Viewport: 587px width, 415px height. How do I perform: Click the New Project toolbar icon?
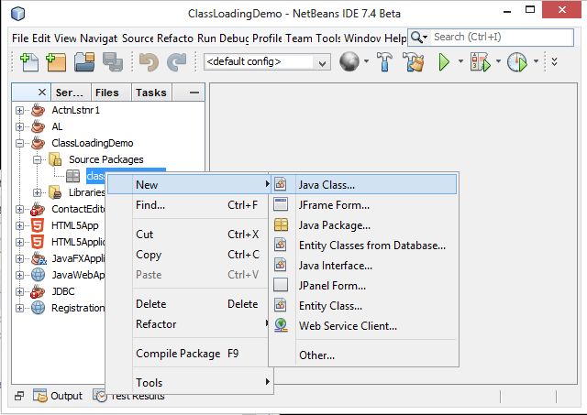56,61
